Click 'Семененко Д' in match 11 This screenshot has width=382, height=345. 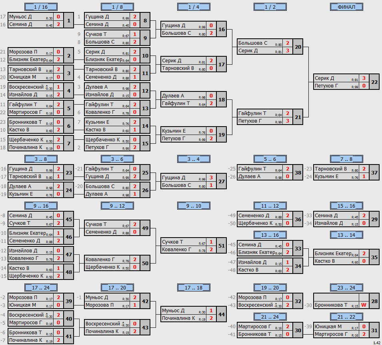tap(101, 77)
